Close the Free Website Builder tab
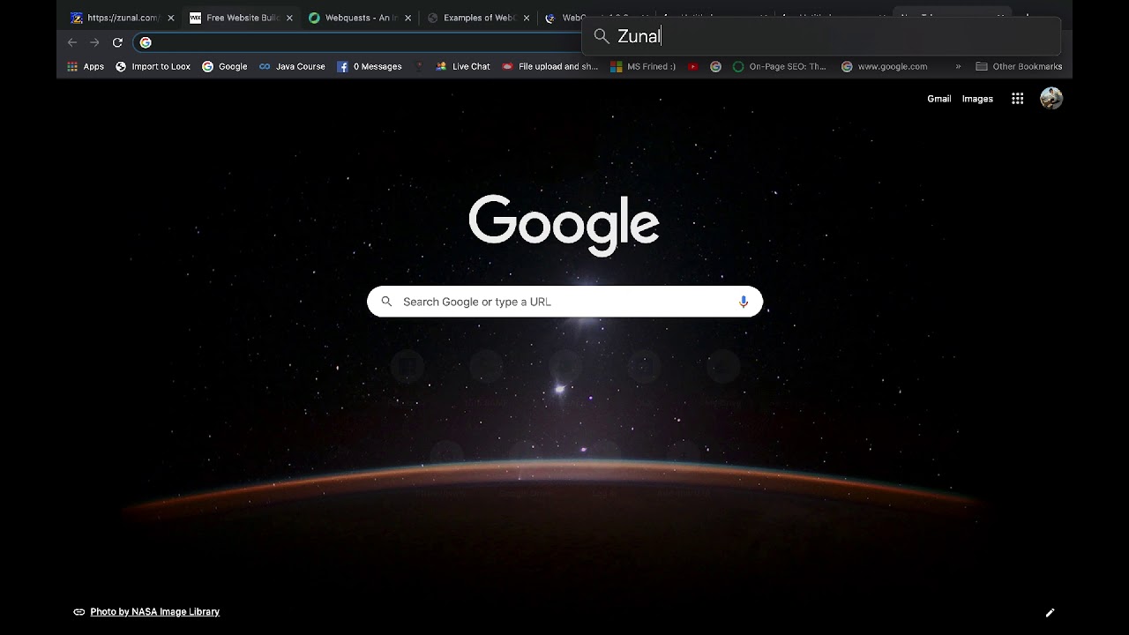 (x=290, y=18)
